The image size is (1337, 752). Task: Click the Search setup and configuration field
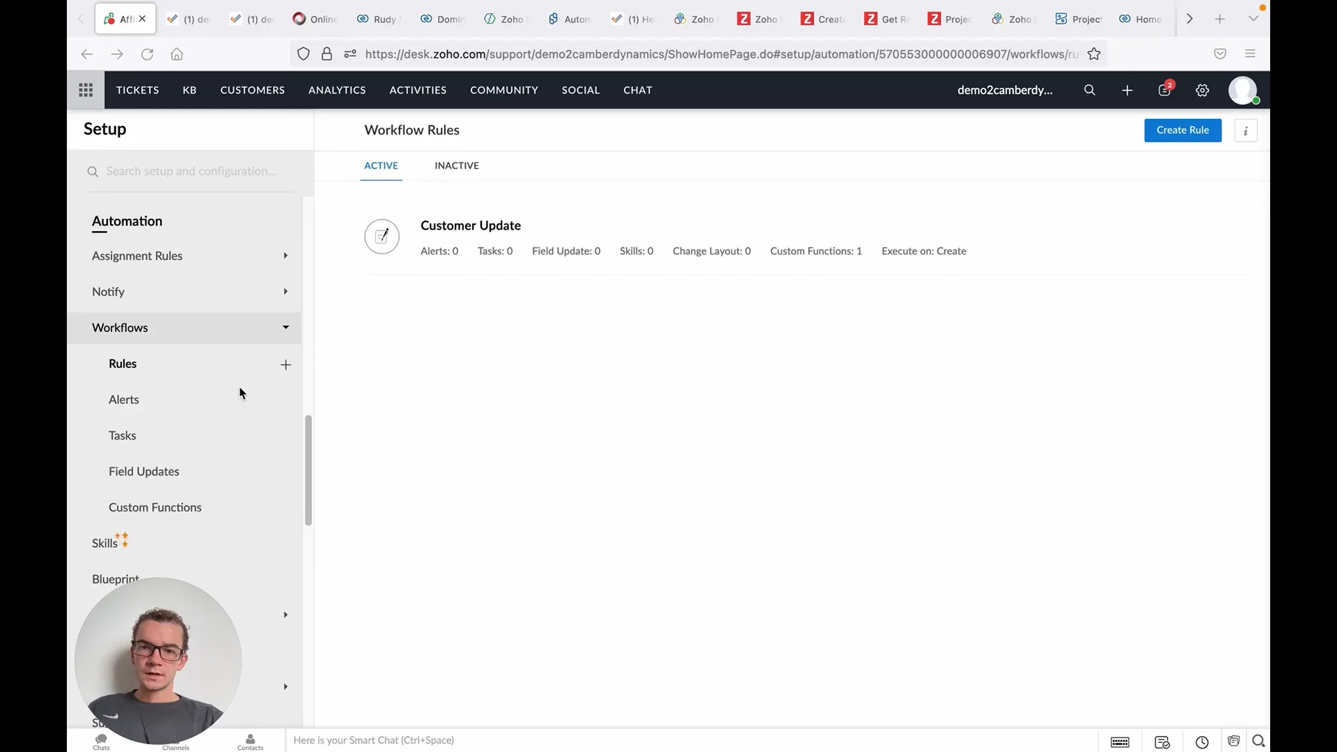[x=191, y=171]
